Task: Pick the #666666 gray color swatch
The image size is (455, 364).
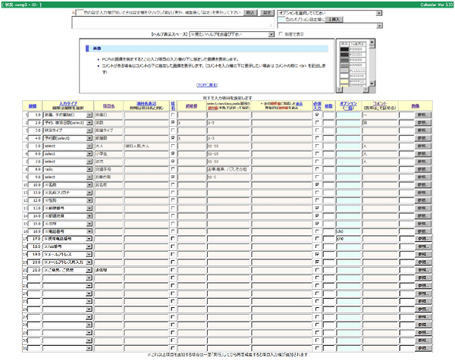Action: pyautogui.click(x=344, y=60)
